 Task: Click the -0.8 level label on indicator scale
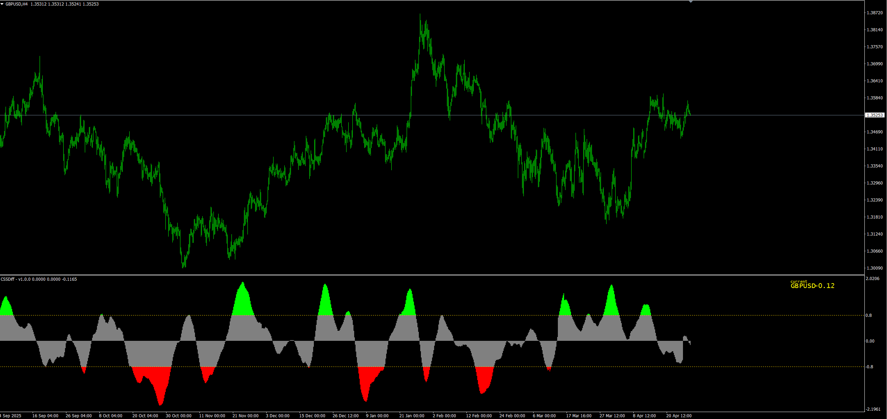869,367
